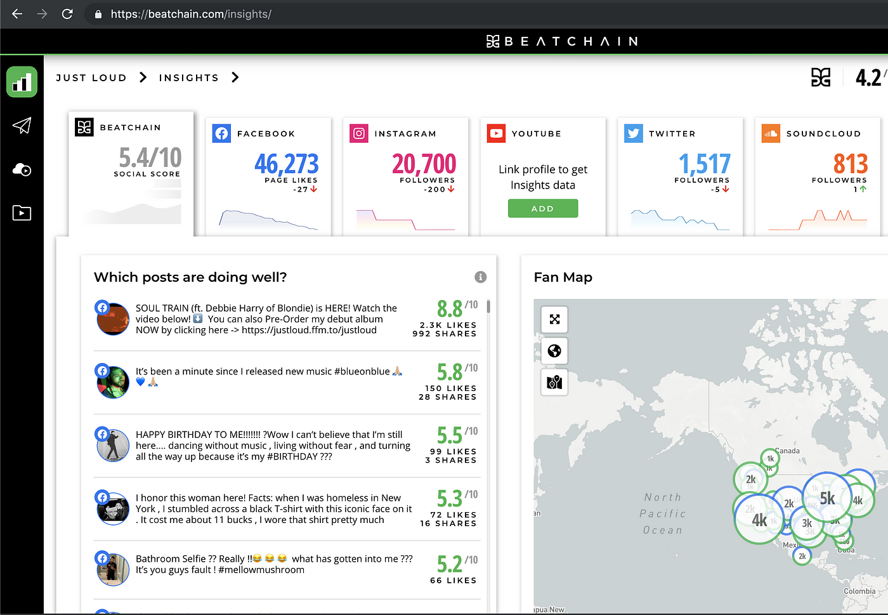Click the Twitter followers trend chart

coord(680,218)
